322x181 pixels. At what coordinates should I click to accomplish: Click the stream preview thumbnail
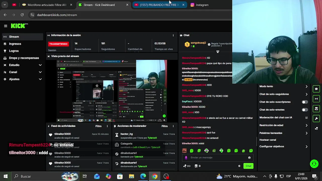tap(111, 91)
